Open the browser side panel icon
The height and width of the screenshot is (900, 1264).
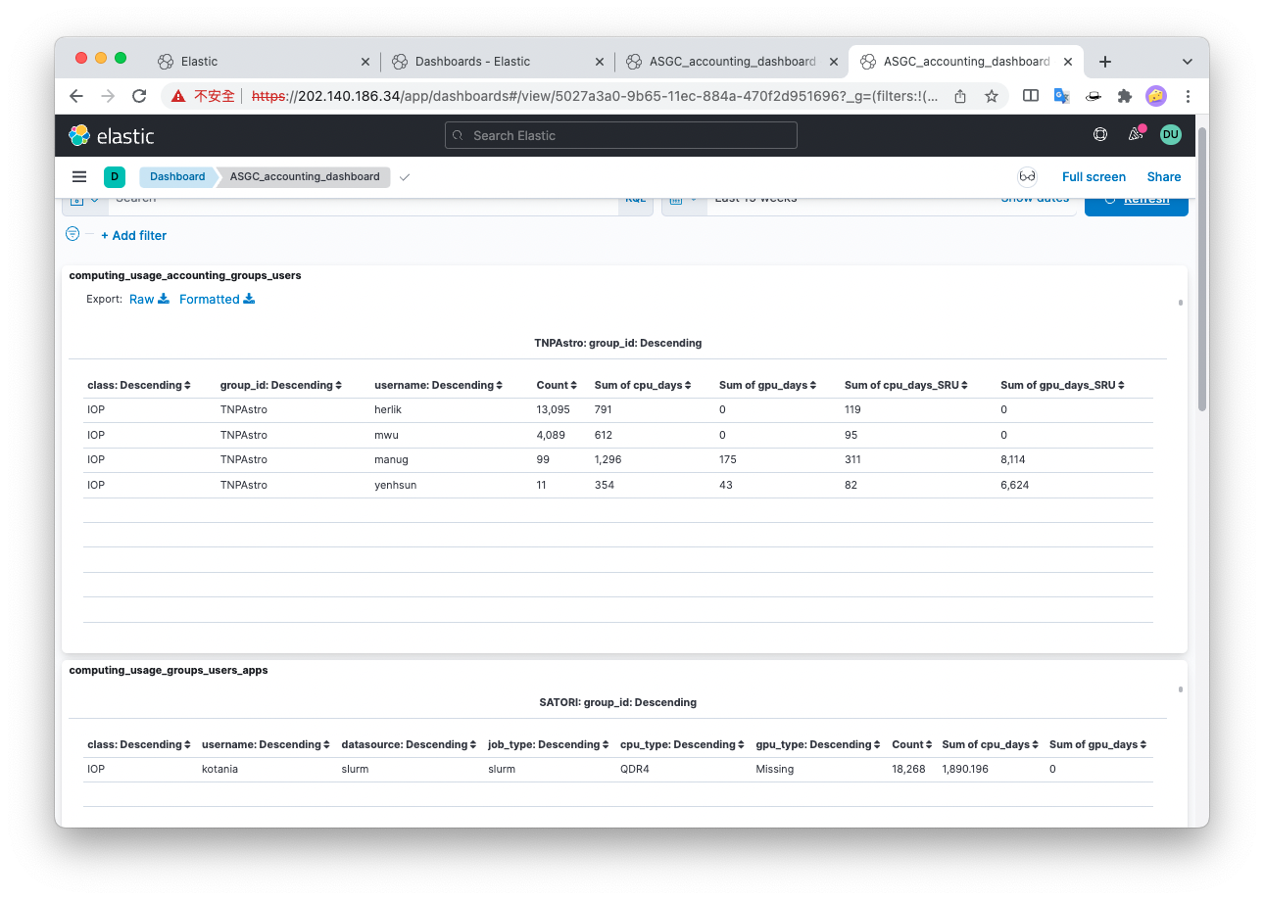point(1031,96)
